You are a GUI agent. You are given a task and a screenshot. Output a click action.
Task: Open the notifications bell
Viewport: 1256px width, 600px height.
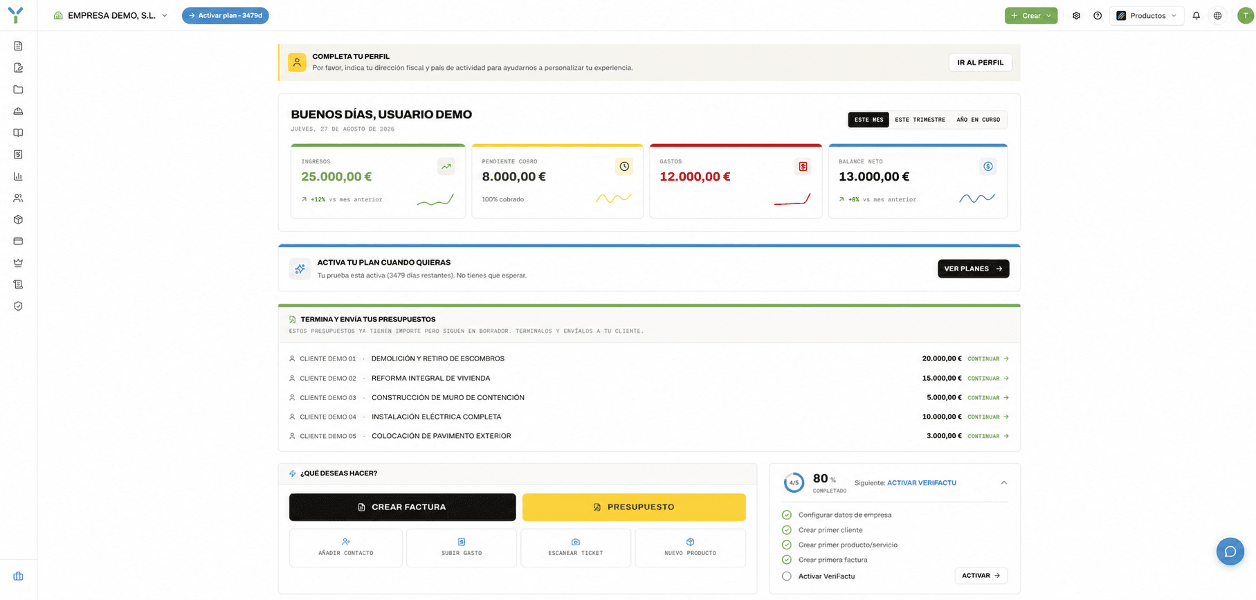click(1196, 15)
